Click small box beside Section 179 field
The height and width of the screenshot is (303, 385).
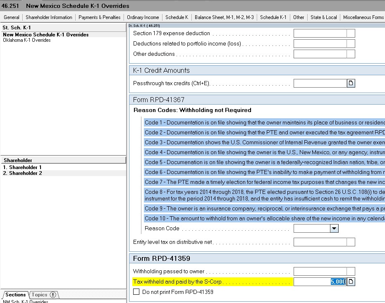click(351, 33)
